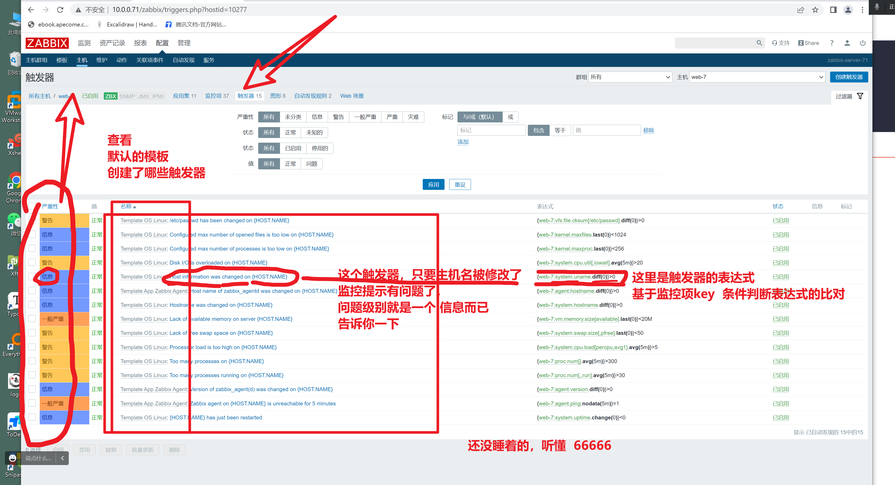Click the Zabbix search magnifier icon
This screenshot has height=485, width=895.
coord(759,43)
